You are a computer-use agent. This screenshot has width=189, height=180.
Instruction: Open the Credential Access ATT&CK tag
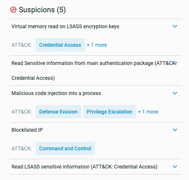[x=60, y=45]
